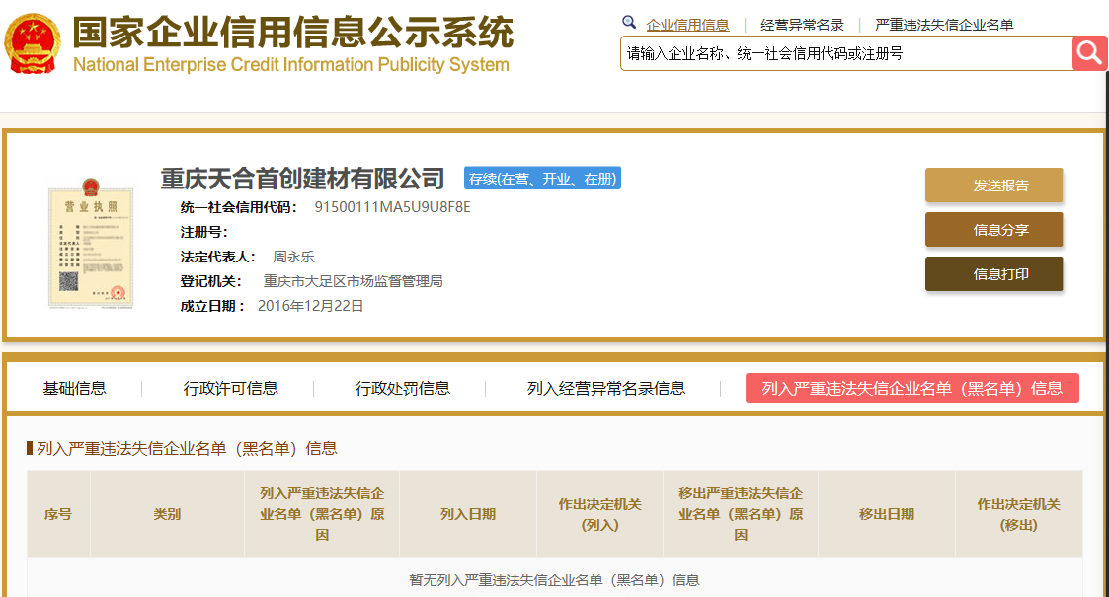Click the National Enterprise Credit Information Publicity System subtitle
The height and width of the screenshot is (597, 1109).
290,64
